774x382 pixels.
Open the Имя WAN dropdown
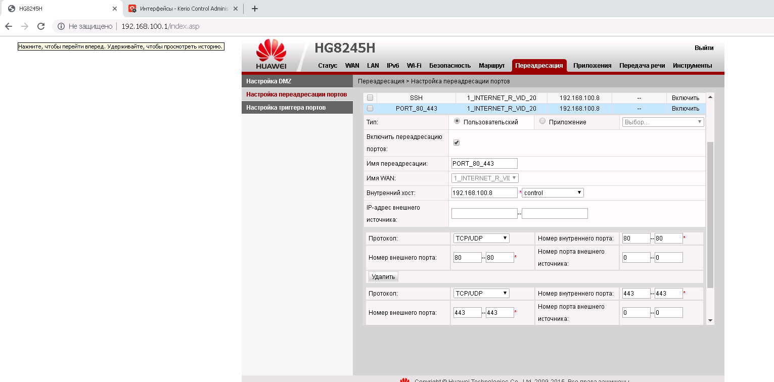[485, 178]
